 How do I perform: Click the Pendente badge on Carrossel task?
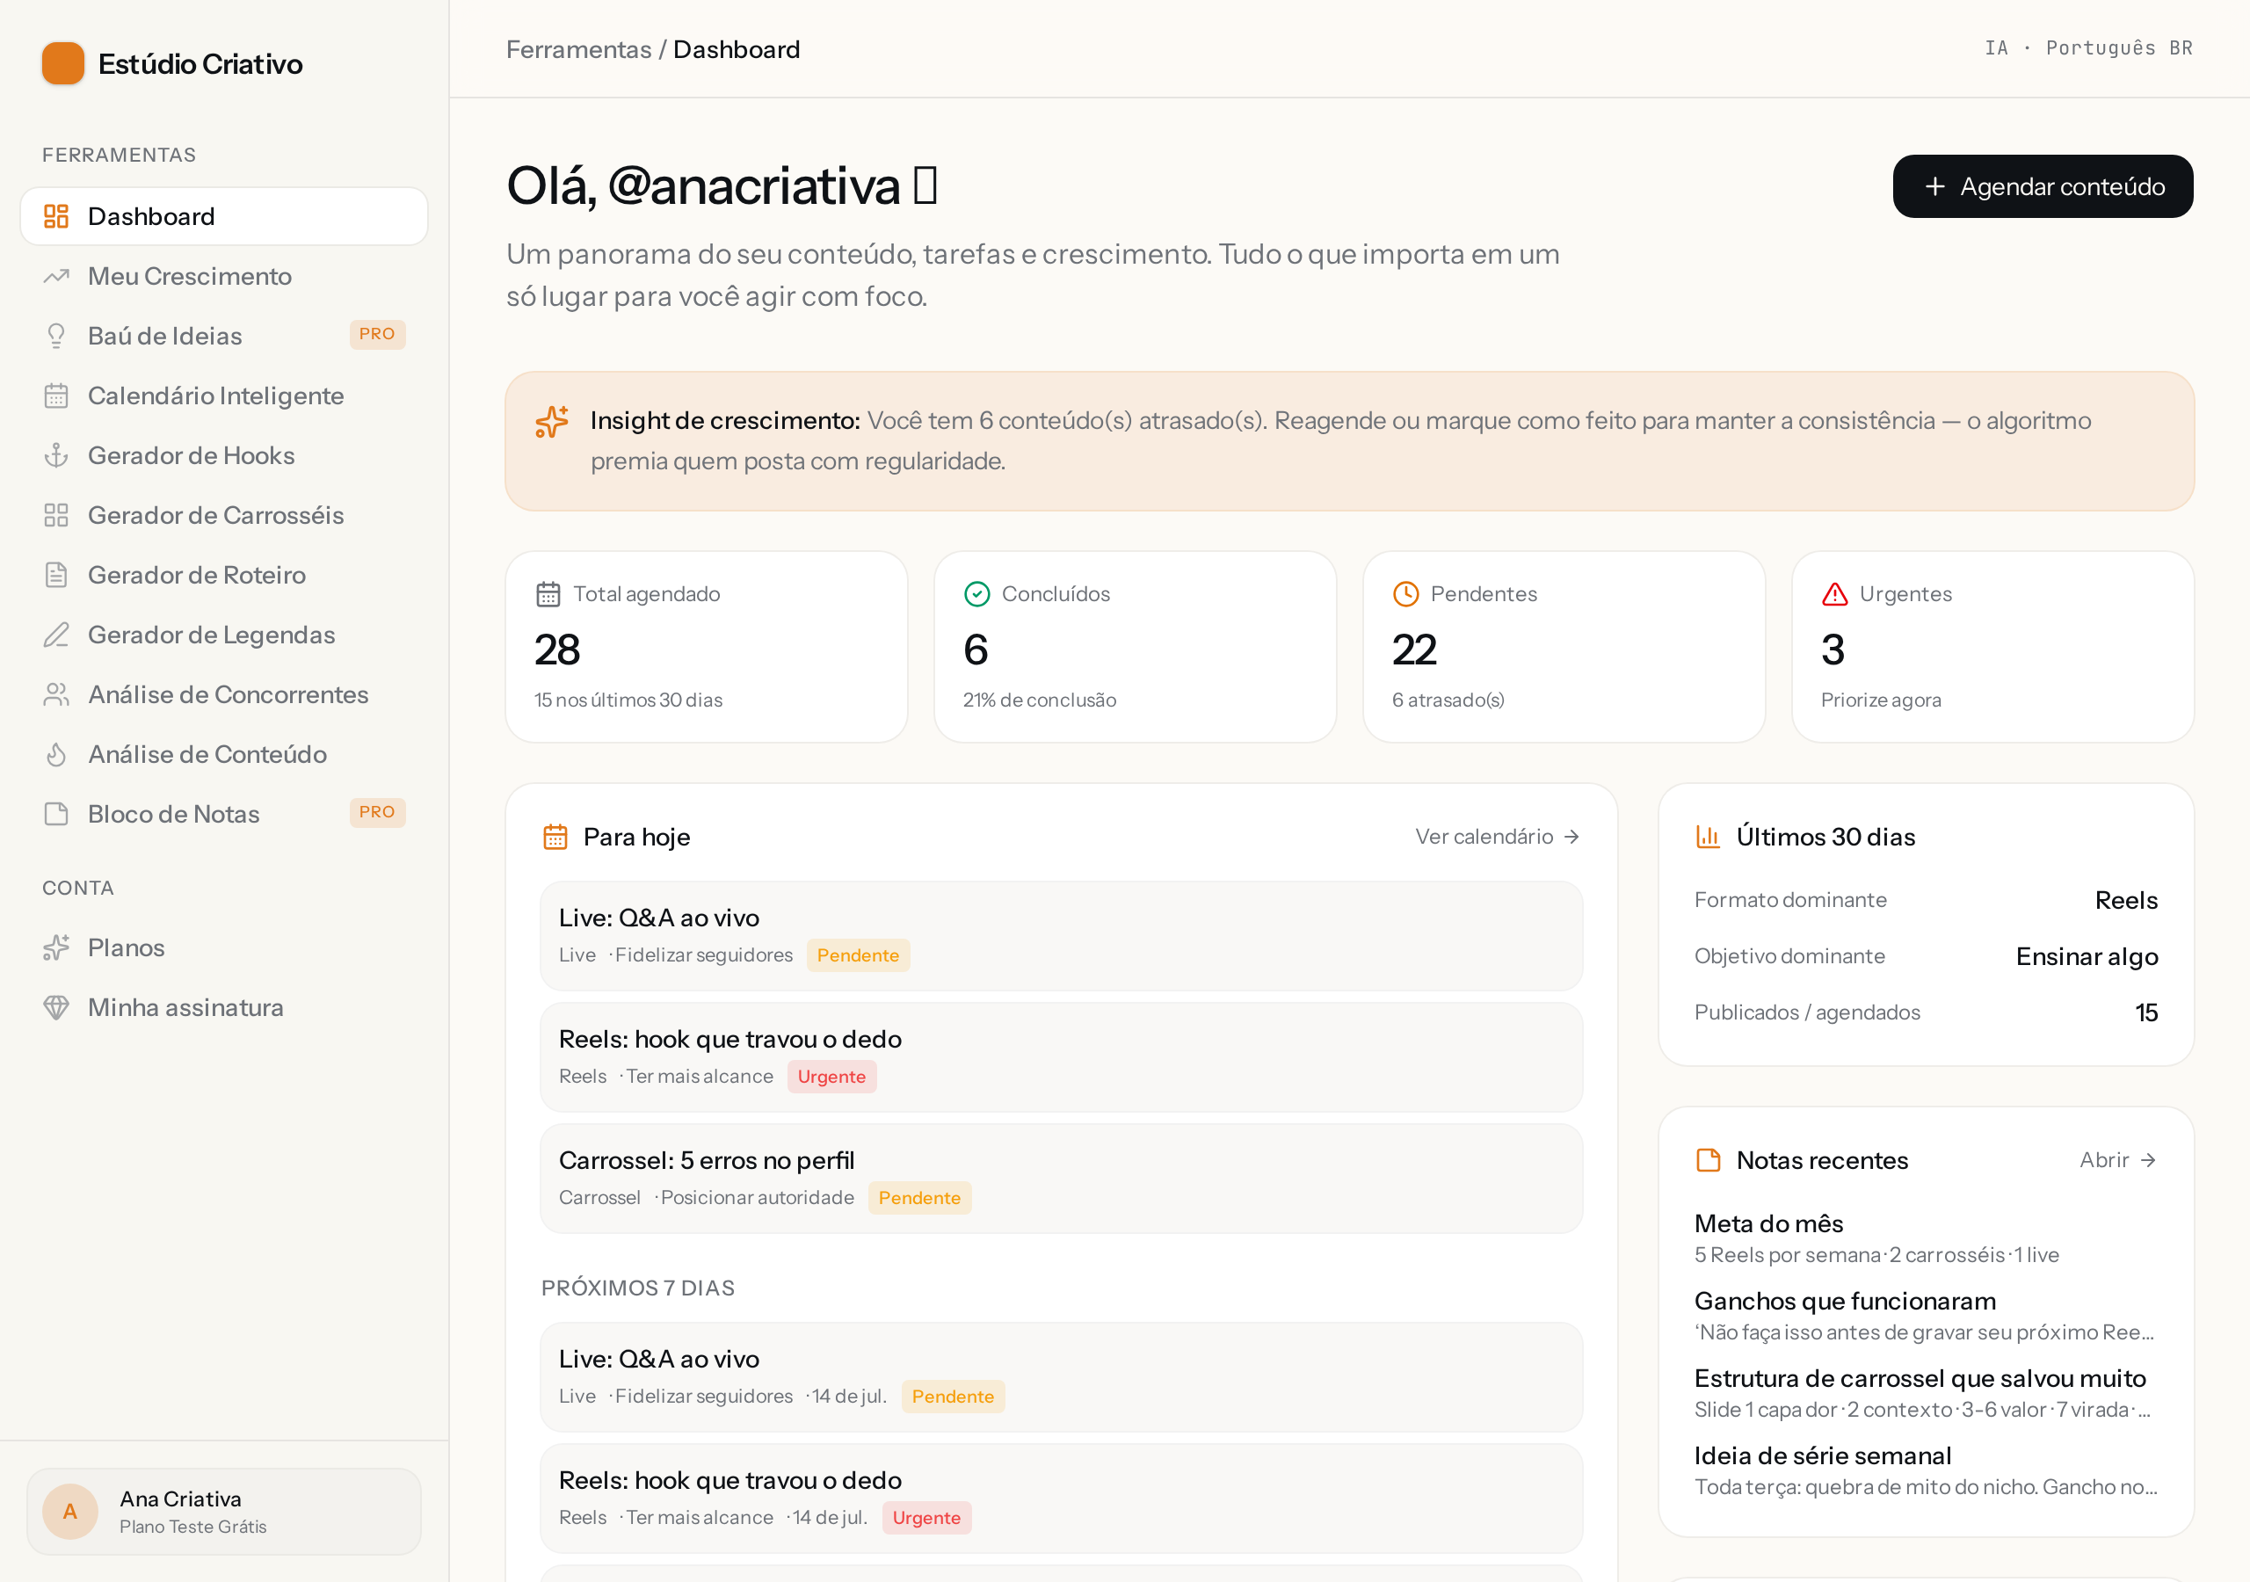[x=919, y=1198]
